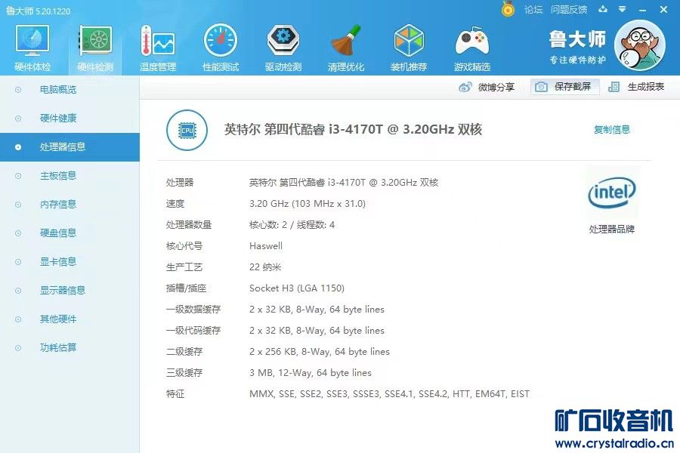
Task: Open the 装机推荐 cube icon
Action: pyautogui.click(x=409, y=48)
